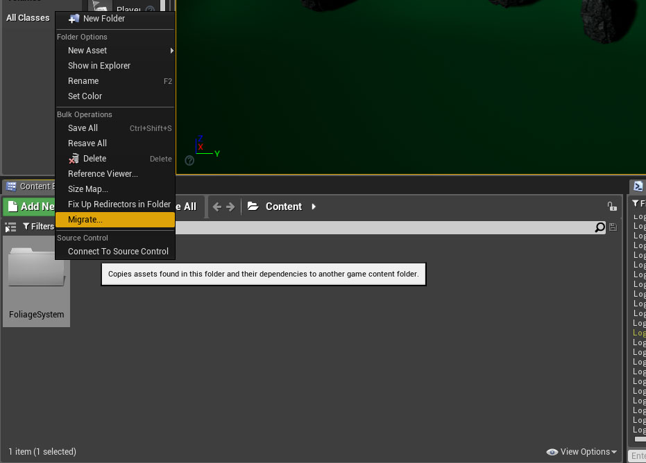
Task: Click the Content folder path icon
Action: [253, 207]
